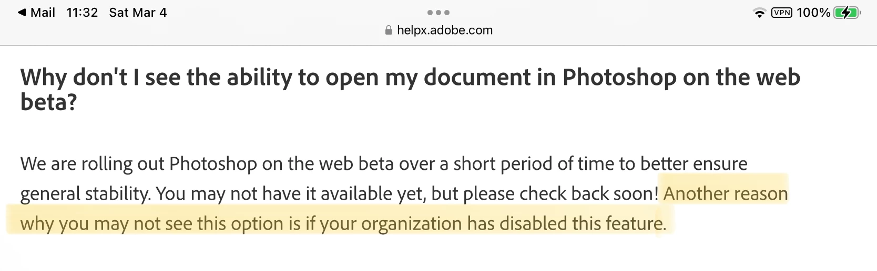Click the "general stability" text
The image size is (877, 271).
point(85,194)
